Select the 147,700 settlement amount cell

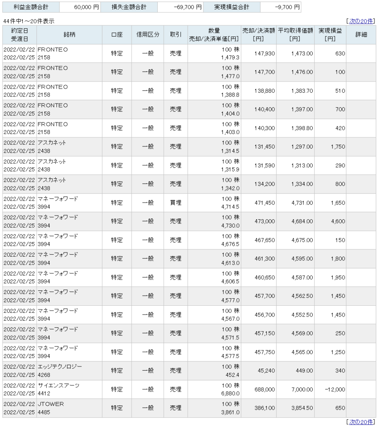point(259,72)
